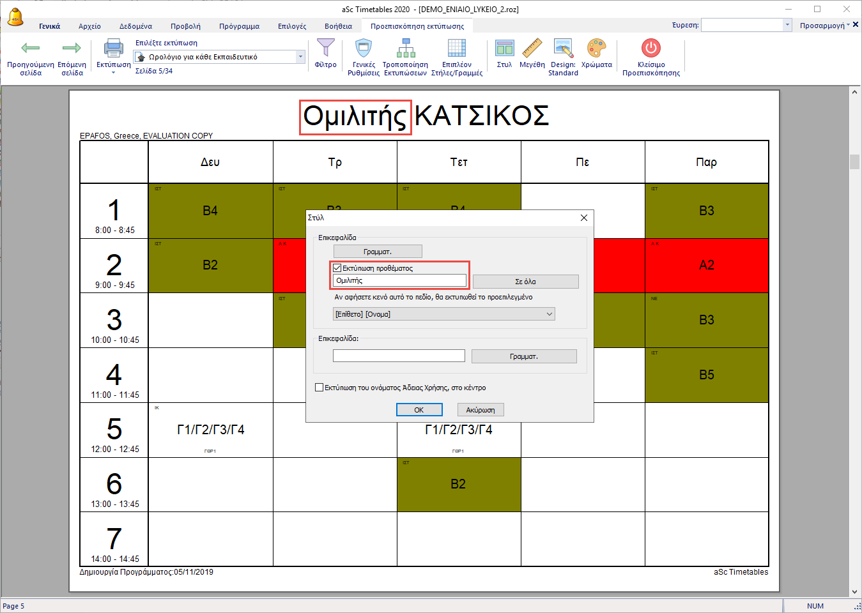Screen dimensions: 862x613
Task: Open the print selection dropdown list
Action: tap(300, 57)
